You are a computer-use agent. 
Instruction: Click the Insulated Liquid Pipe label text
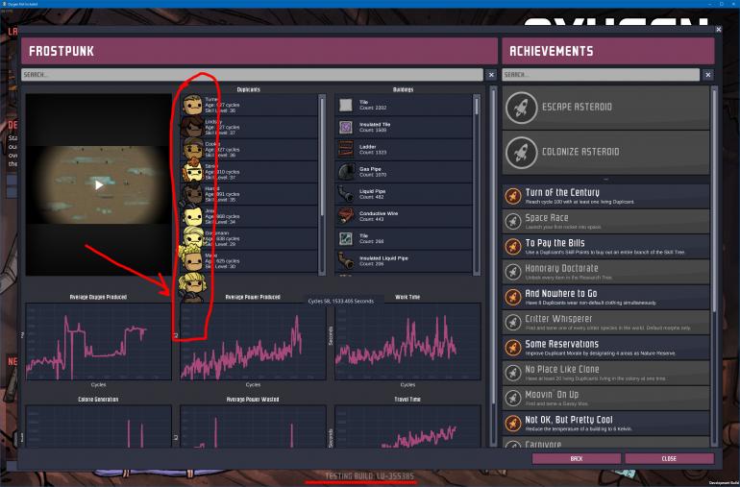(383, 258)
